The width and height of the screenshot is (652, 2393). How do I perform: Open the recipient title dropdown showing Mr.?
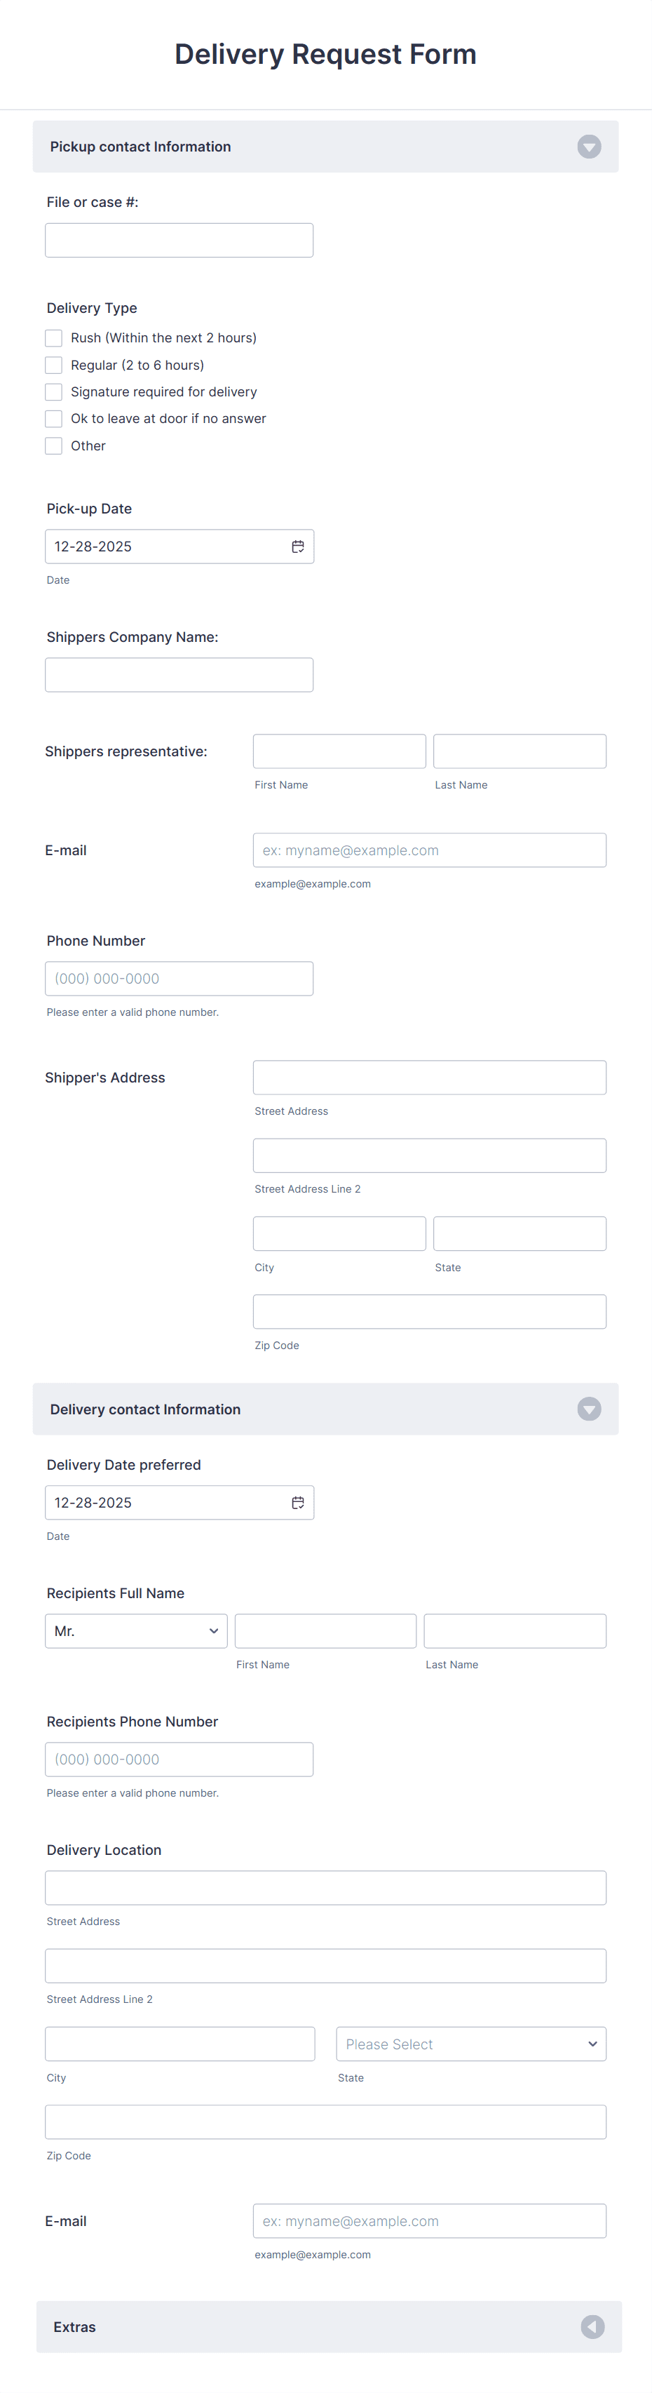coord(135,1630)
